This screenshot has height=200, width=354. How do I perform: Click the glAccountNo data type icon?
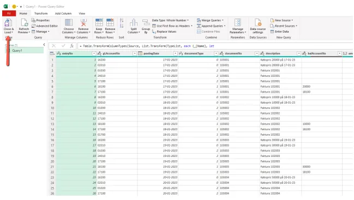pyautogui.click(x=99, y=53)
